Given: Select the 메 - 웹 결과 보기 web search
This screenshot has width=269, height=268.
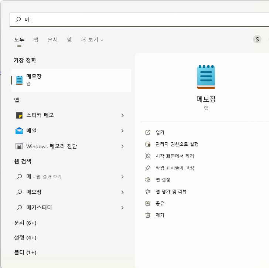Looking at the screenshot, I should 71,177.
